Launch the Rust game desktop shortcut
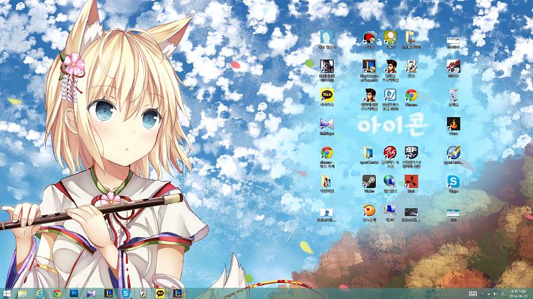Image resolution: width=533 pixels, height=299 pixels. [x=412, y=181]
